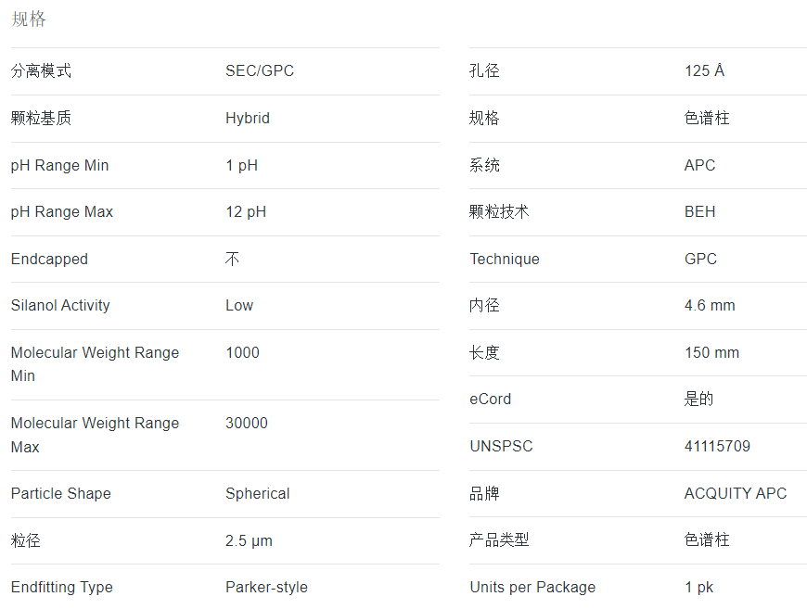This screenshot has height=609, width=807.
Task: Click the 'pH Range Max' label
Action: 62,212
